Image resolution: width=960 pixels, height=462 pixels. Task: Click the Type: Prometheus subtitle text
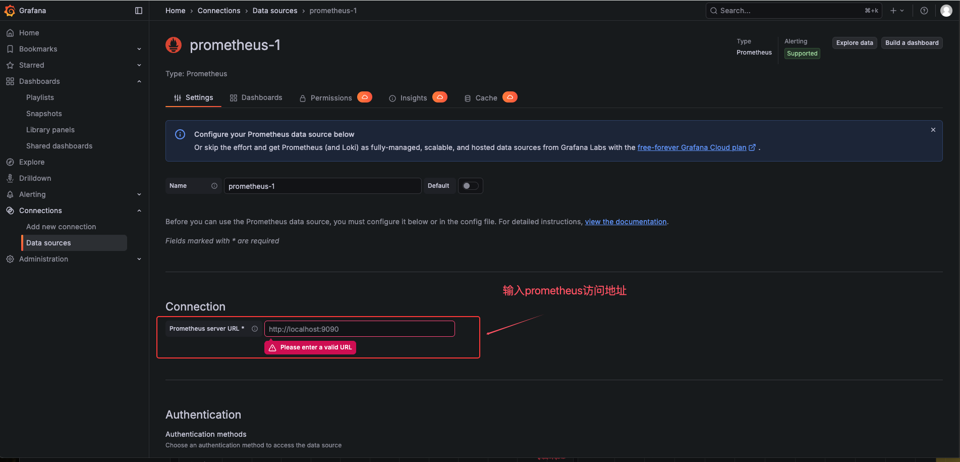coord(196,74)
